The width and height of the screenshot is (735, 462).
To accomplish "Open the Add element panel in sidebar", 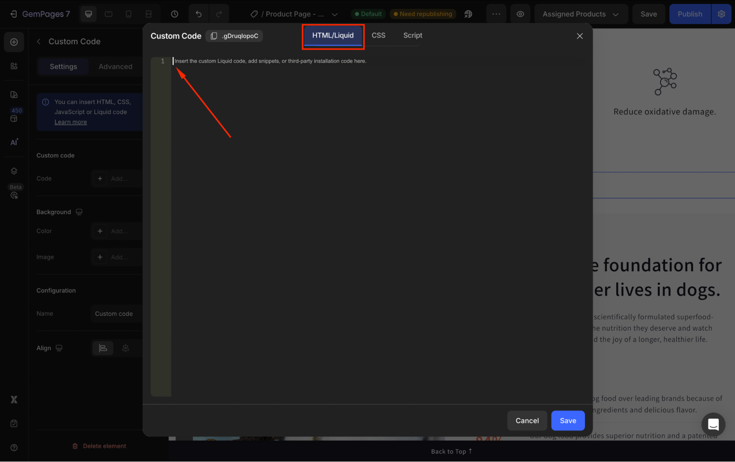I will [14, 42].
